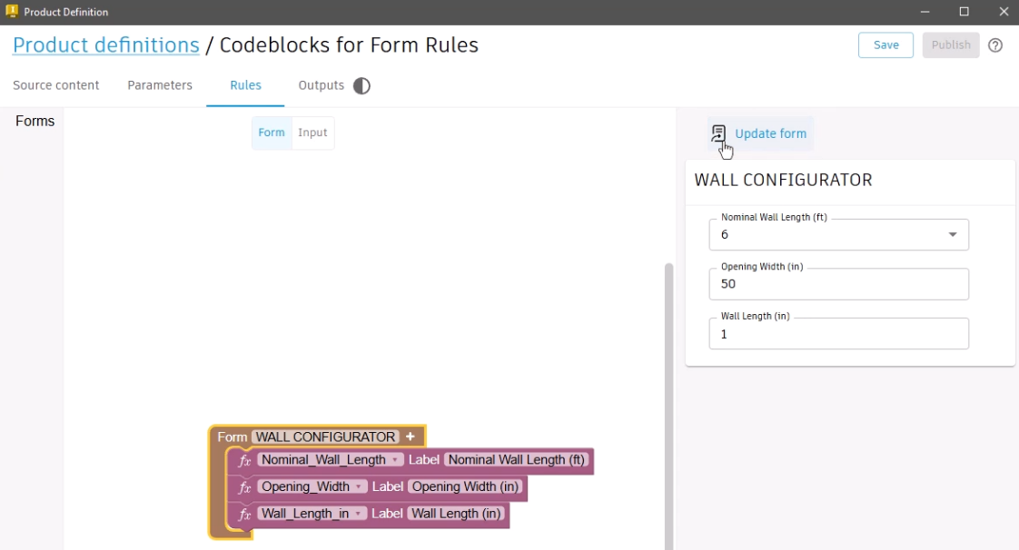Expand the Nominal_Wall_Length parameter block dropdown

[394, 460]
